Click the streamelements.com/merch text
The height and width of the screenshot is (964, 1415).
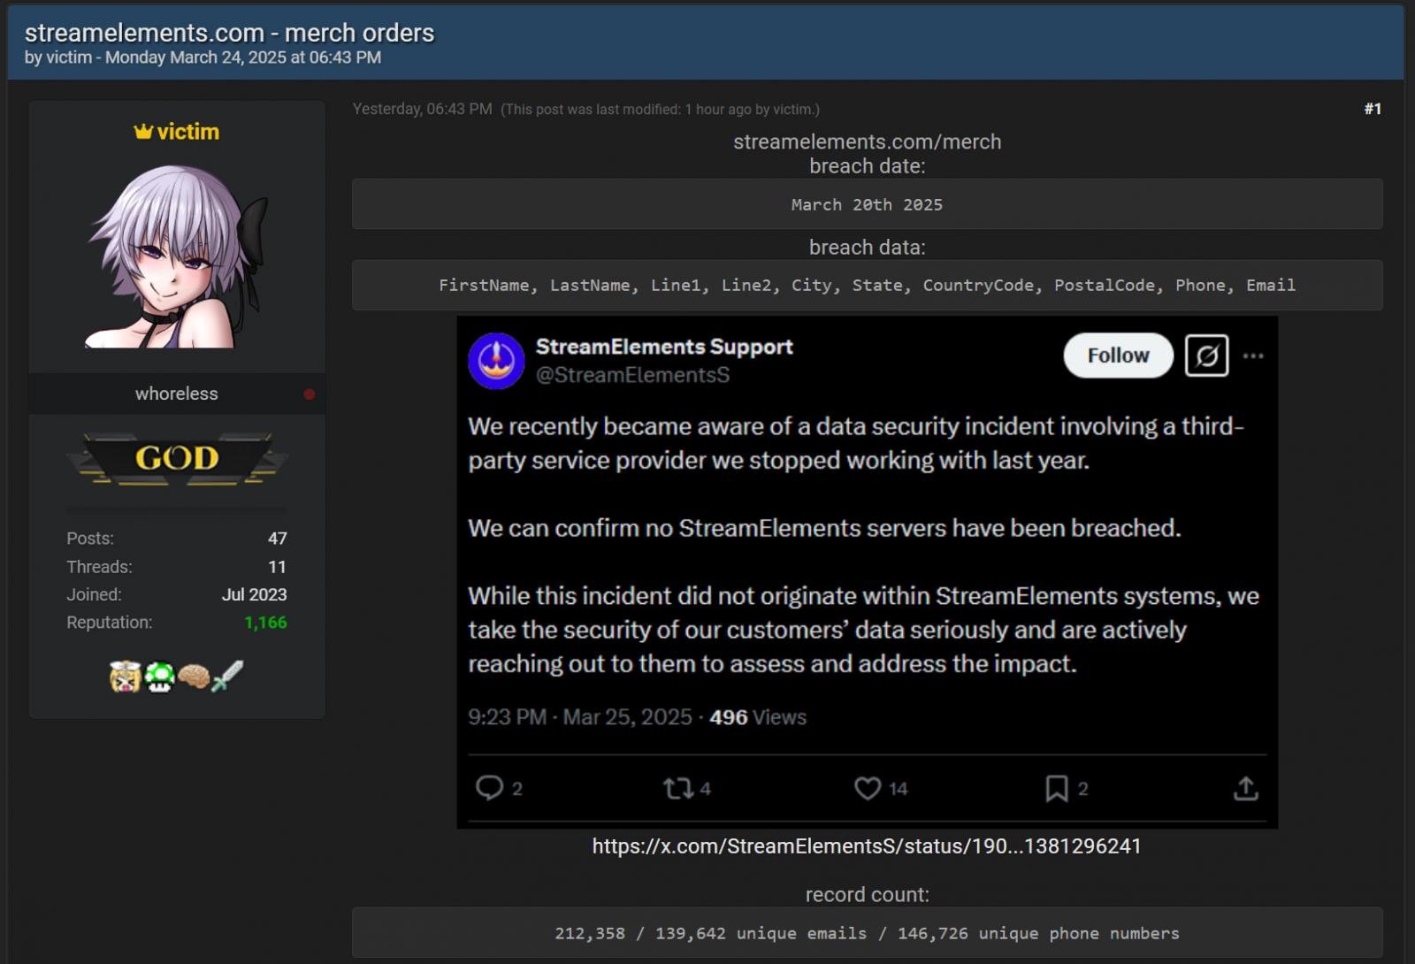coord(867,142)
